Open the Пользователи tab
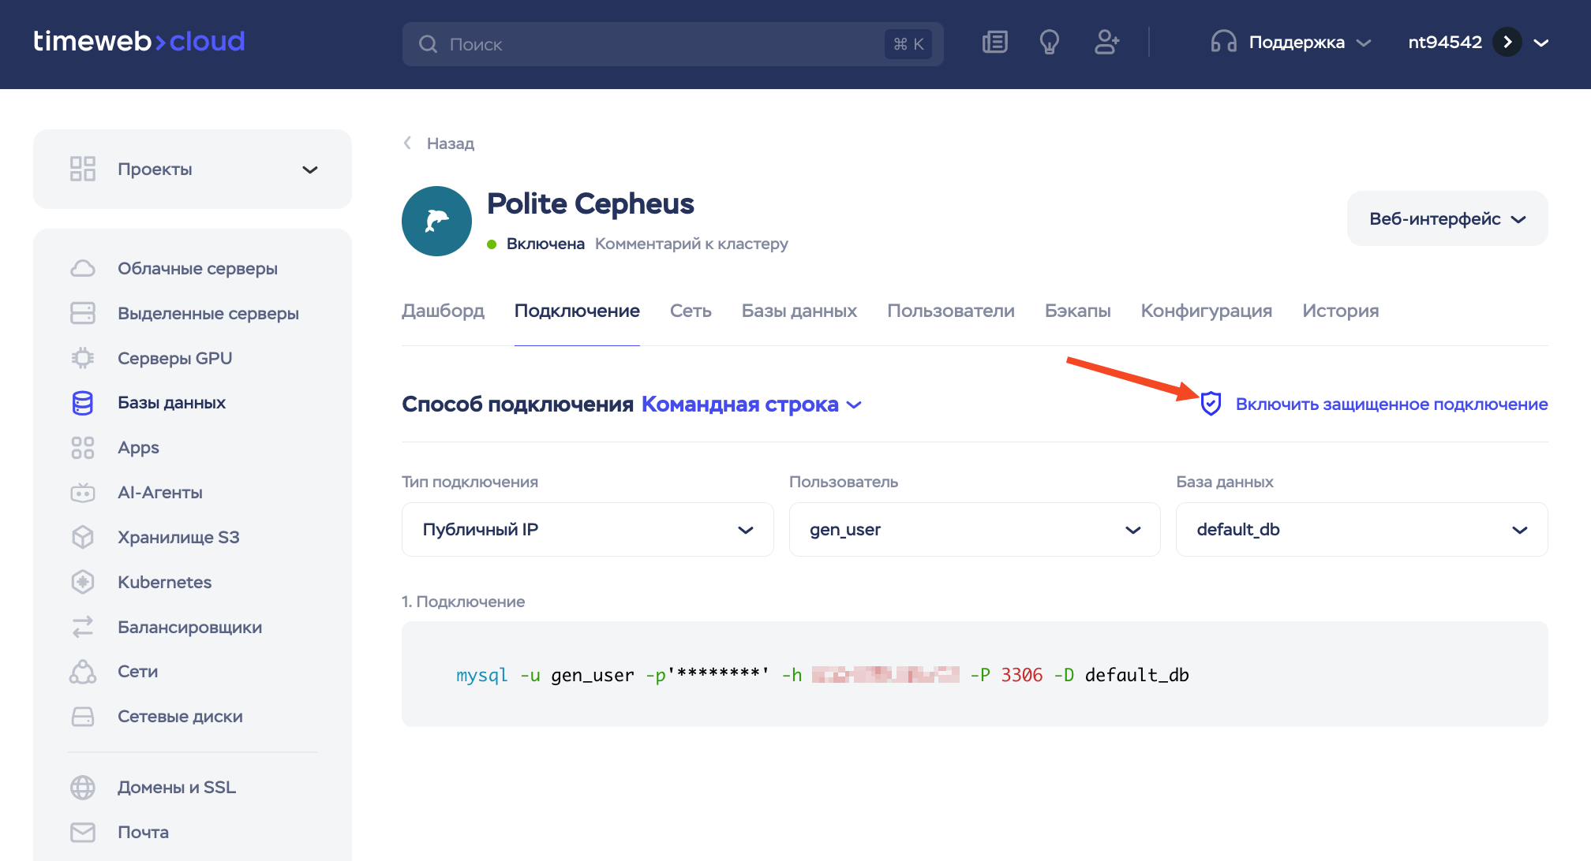Viewport: 1591px width, 861px height. (x=951, y=311)
